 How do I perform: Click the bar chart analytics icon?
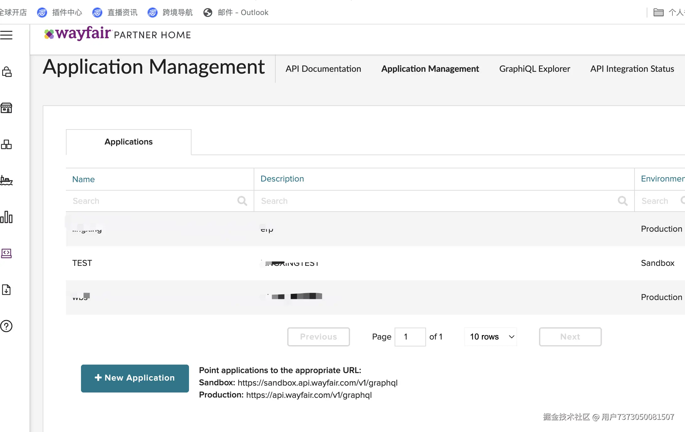7,217
